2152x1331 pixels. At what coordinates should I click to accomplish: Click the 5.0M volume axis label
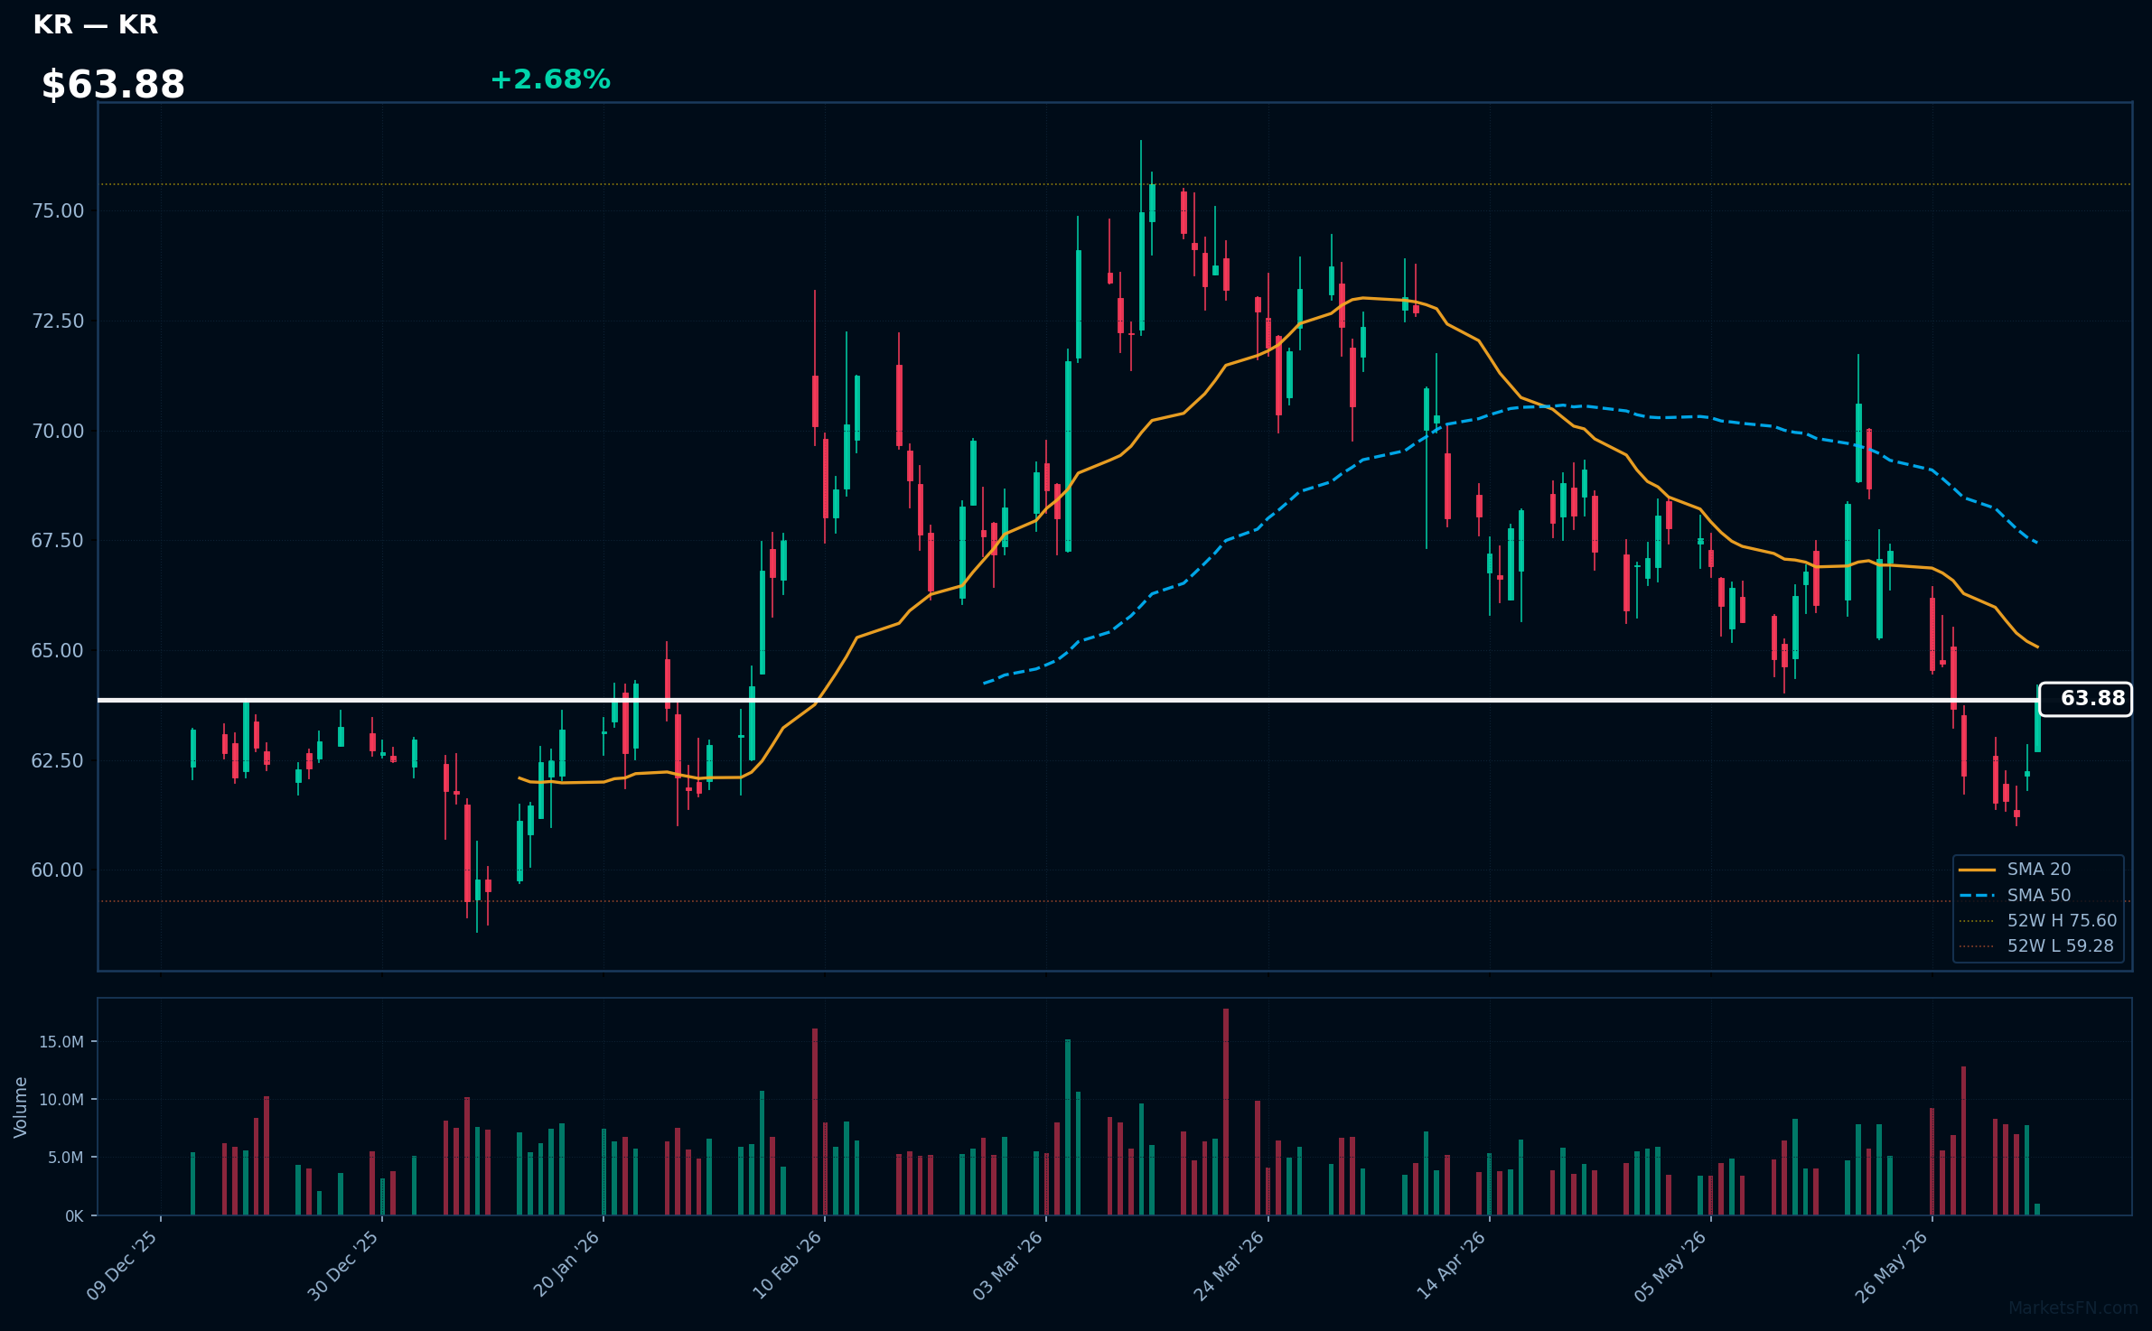pyautogui.click(x=66, y=1158)
